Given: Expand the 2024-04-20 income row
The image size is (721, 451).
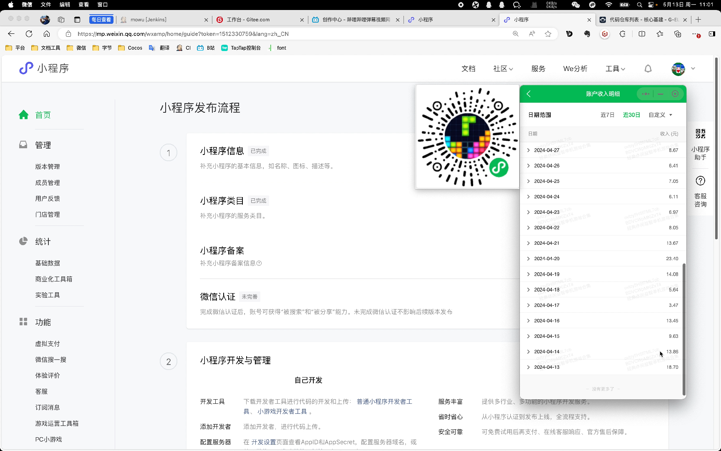Looking at the screenshot, I should coord(603,258).
